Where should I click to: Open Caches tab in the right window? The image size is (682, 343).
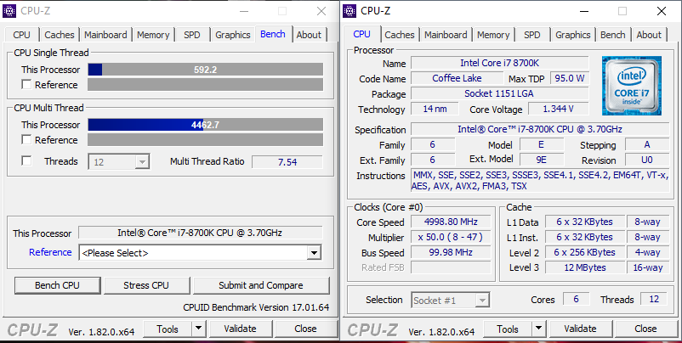(400, 35)
